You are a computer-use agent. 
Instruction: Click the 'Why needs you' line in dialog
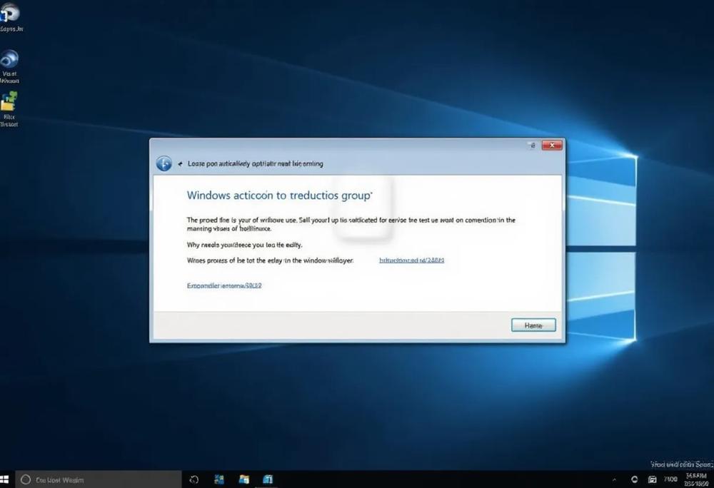pyautogui.click(x=244, y=245)
